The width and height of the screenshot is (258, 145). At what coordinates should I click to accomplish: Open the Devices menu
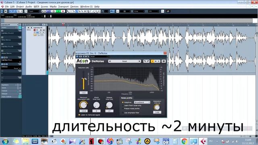click(x=74, y=6)
